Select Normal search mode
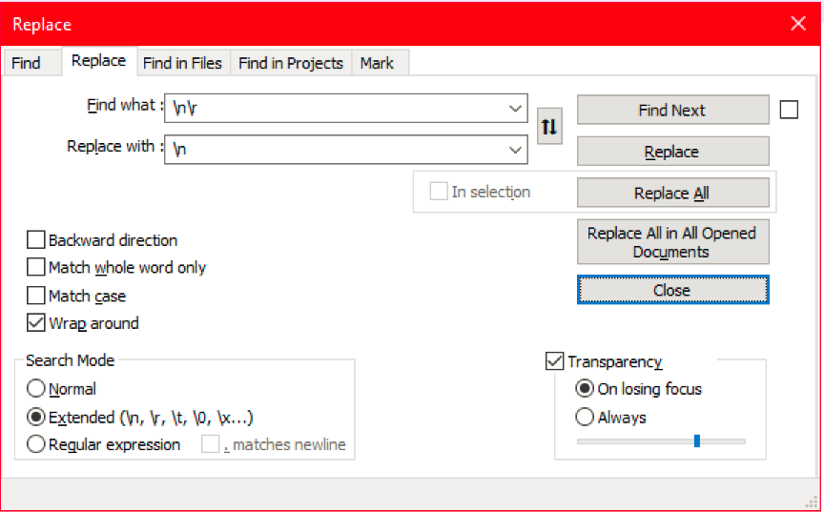The image size is (824, 512). click(x=35, y=389)
